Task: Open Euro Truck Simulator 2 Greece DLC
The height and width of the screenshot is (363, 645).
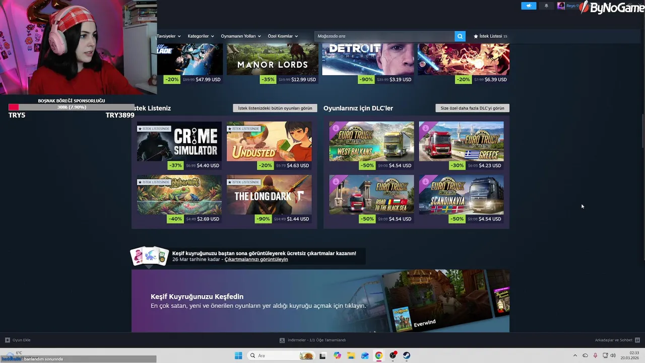Action: [461, 141]
